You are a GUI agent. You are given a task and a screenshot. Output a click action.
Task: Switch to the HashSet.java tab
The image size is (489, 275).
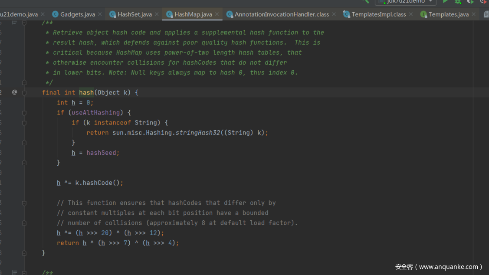tap(135, 14)
